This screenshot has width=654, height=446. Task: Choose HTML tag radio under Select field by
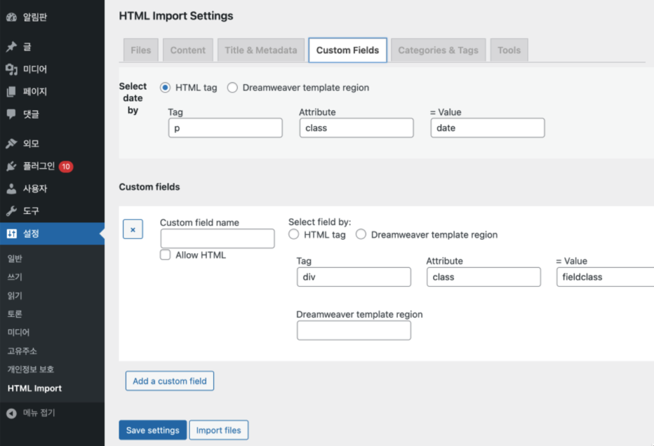[294, 235]
